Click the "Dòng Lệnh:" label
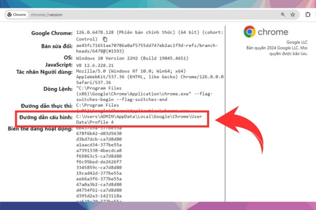 point(58,89)
